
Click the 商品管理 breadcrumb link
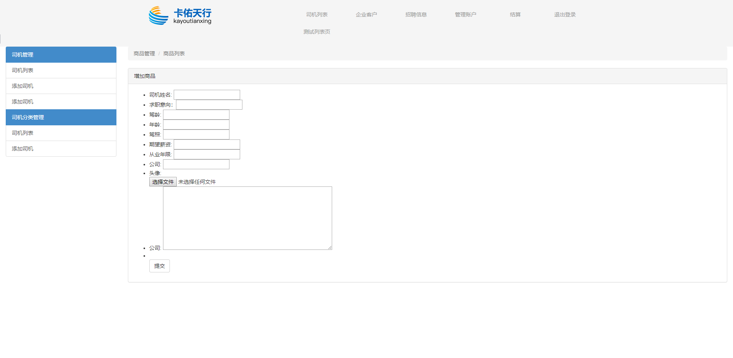144,53
